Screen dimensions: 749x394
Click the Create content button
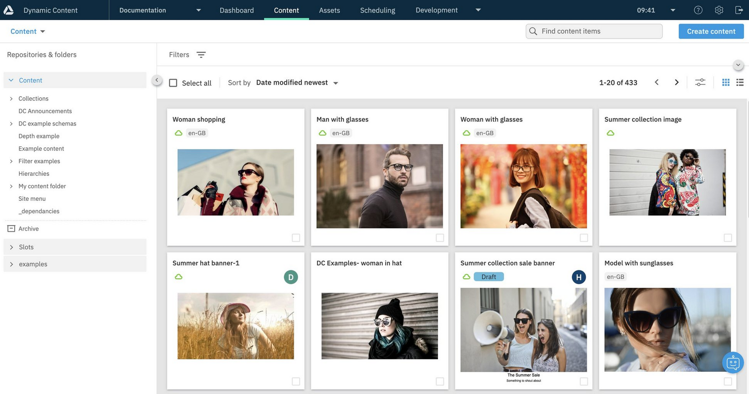pos(711,31)
